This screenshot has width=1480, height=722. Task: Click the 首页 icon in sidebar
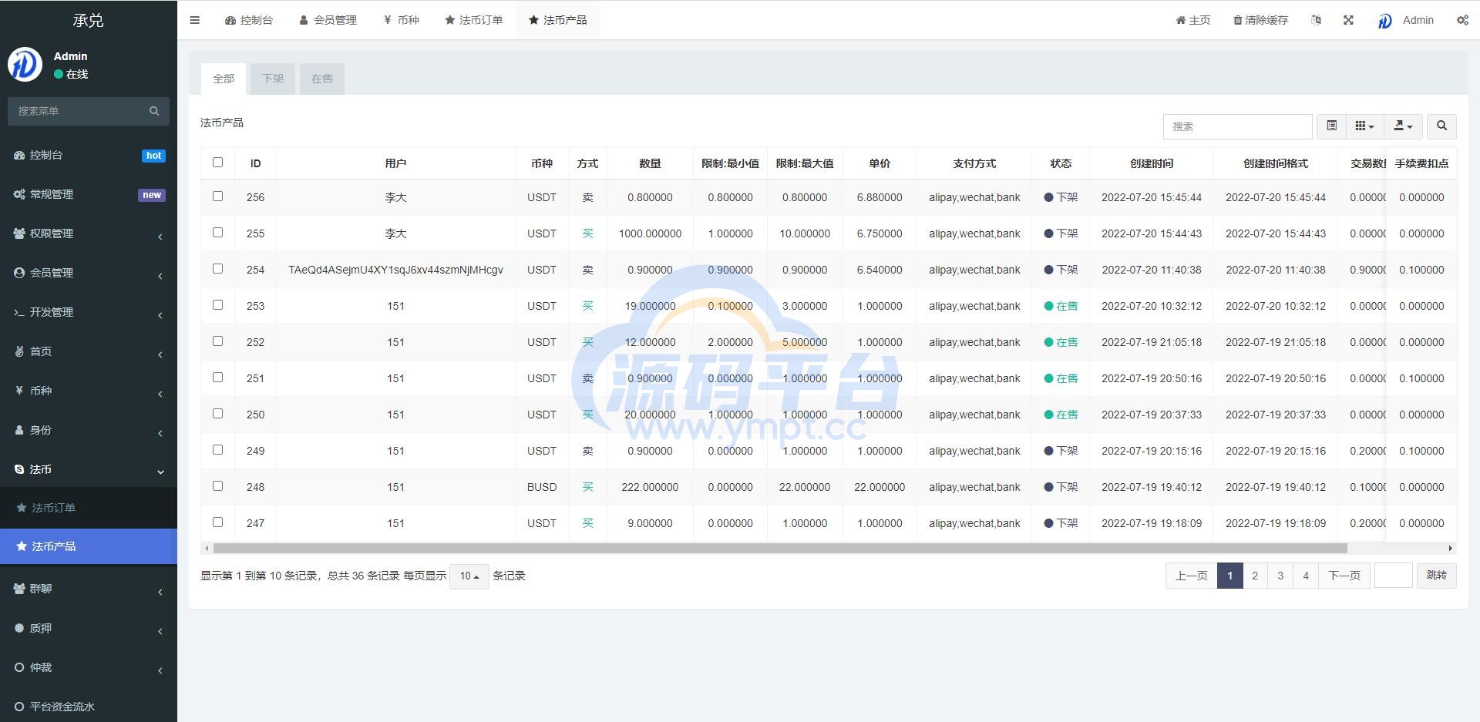click(x=19, y=351)
